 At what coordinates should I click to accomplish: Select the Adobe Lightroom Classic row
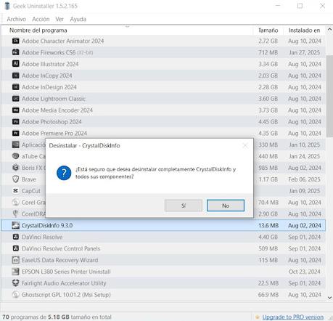click(163, 99)
